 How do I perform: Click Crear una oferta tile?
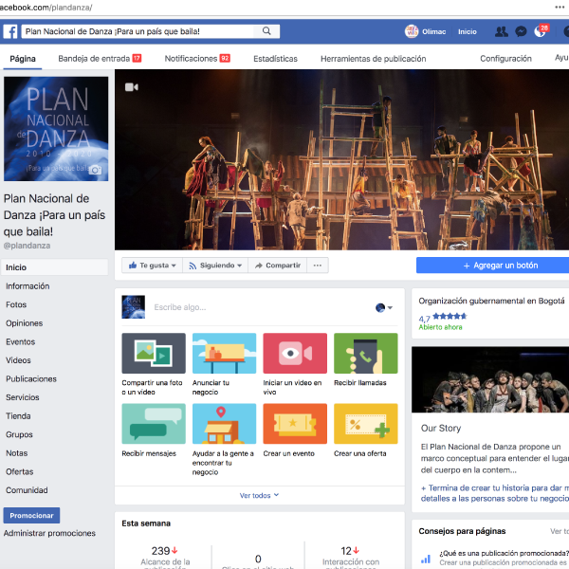(x=365, y=431)
